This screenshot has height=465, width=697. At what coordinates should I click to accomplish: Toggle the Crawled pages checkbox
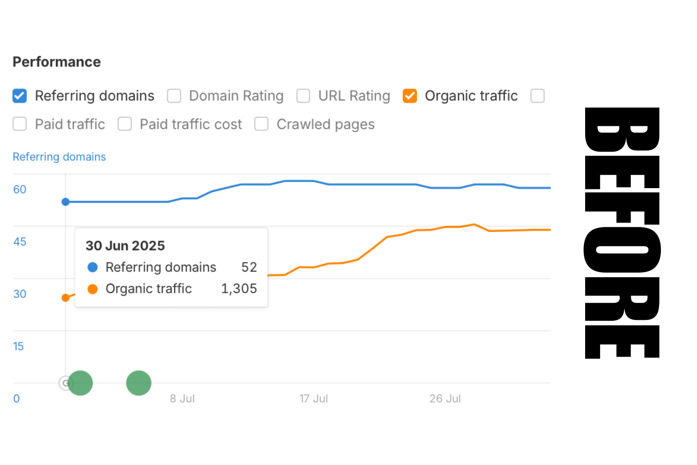261,124
